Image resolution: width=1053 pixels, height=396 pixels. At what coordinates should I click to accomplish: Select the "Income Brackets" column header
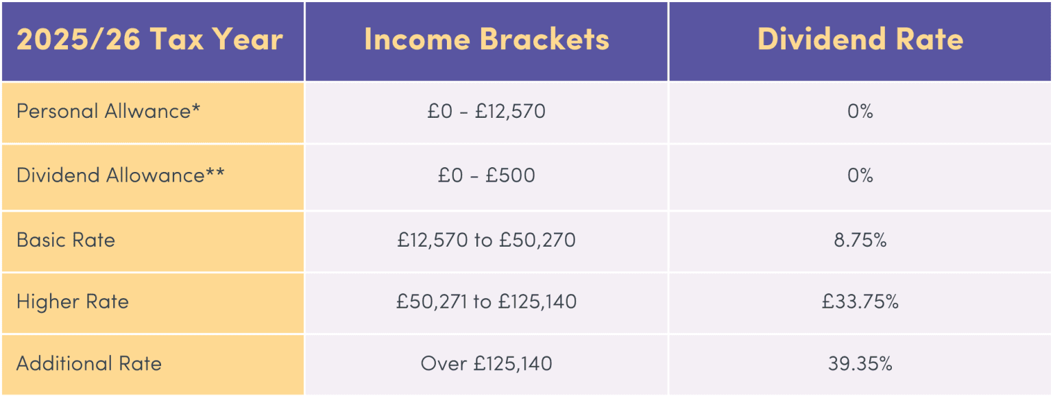pos(486,40)
